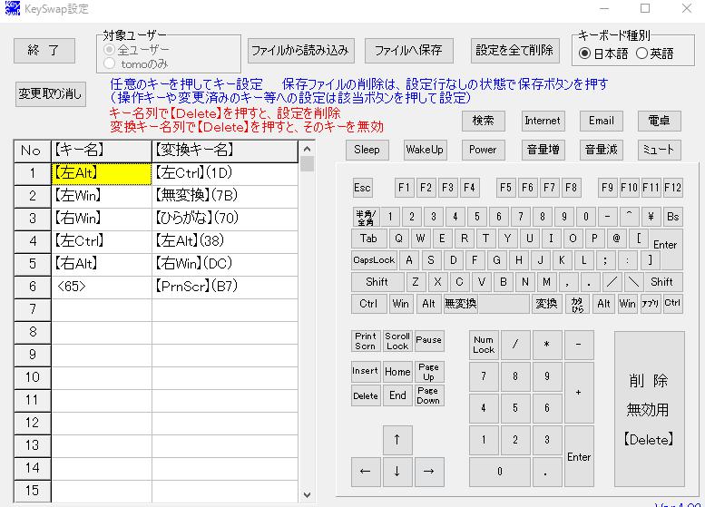The height and width of the screenshot is (507, 705).
Task: Click the 終了 exit button
Action: point(44,51)
